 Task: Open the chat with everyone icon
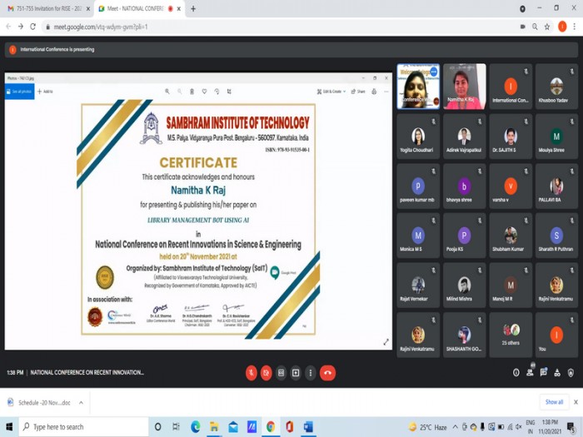coord(544,372)
